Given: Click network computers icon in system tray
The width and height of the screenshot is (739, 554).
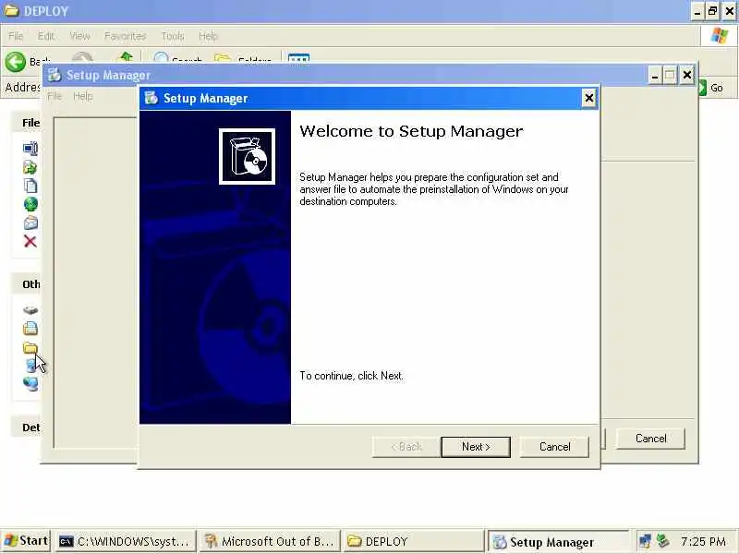Looking at the screenshot, I should [645, 541].
